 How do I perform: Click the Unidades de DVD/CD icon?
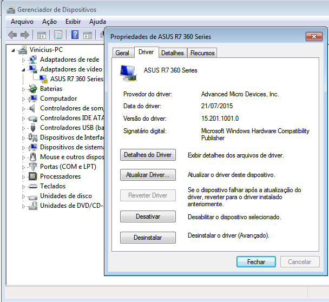coord(33,206)
